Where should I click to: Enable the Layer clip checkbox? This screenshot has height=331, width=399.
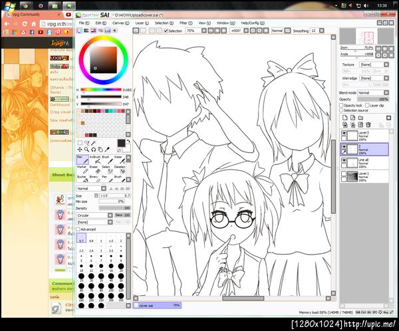click(367, 105)
